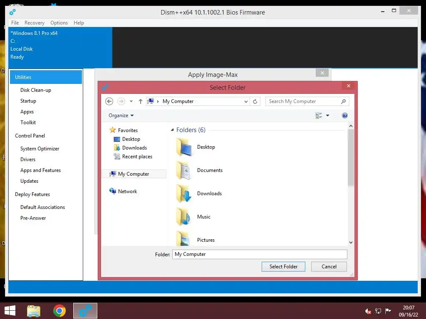
Task: Go back in Select Folder dialog
Action: (x=109, y=101)
